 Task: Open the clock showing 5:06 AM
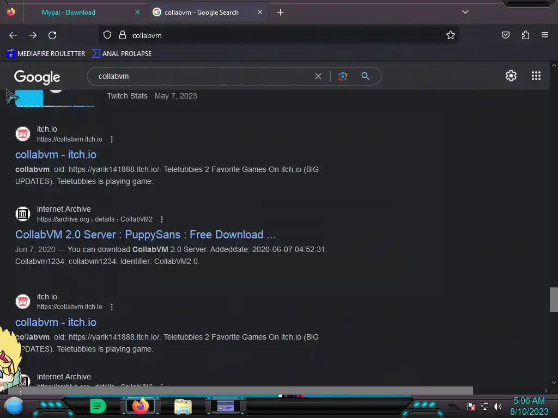(x=529, y=401)
